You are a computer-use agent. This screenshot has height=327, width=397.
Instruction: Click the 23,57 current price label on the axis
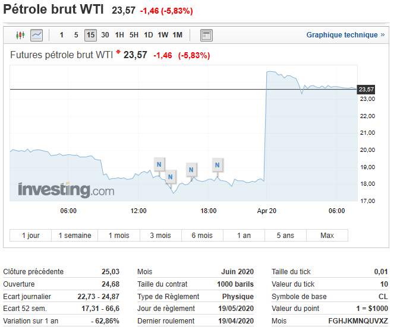click(x=366, y=90)
